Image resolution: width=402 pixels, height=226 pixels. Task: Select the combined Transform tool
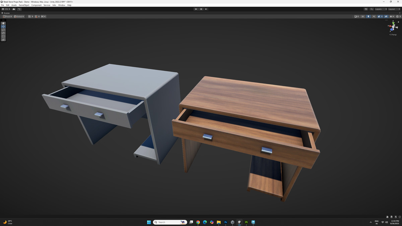click(3, 40)
